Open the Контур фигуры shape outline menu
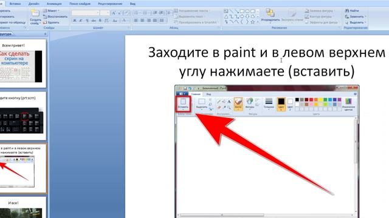Viewport: 389px width, 218px height. point(318,16)
